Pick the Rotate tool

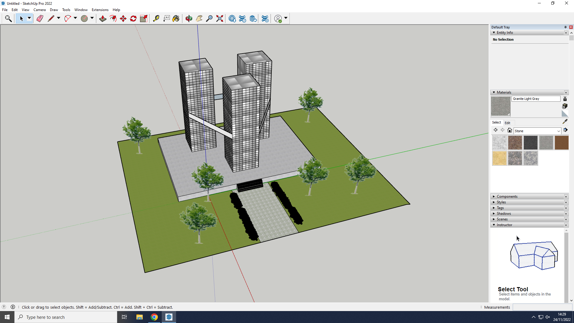133,19
